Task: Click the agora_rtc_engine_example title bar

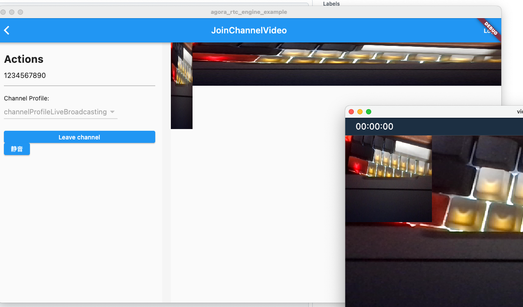Action: click(249, 12)
